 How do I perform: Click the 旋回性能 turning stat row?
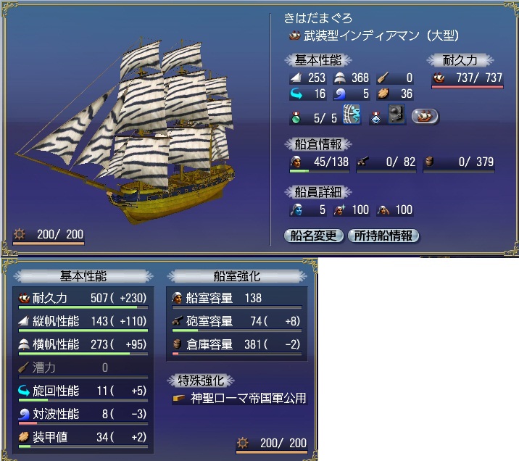point(83,392)
